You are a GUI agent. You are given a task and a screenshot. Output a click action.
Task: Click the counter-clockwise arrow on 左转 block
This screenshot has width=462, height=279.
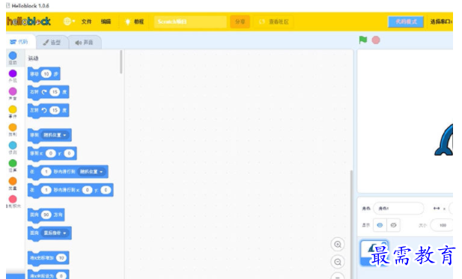pyautogui.click(x=44, y=111)
